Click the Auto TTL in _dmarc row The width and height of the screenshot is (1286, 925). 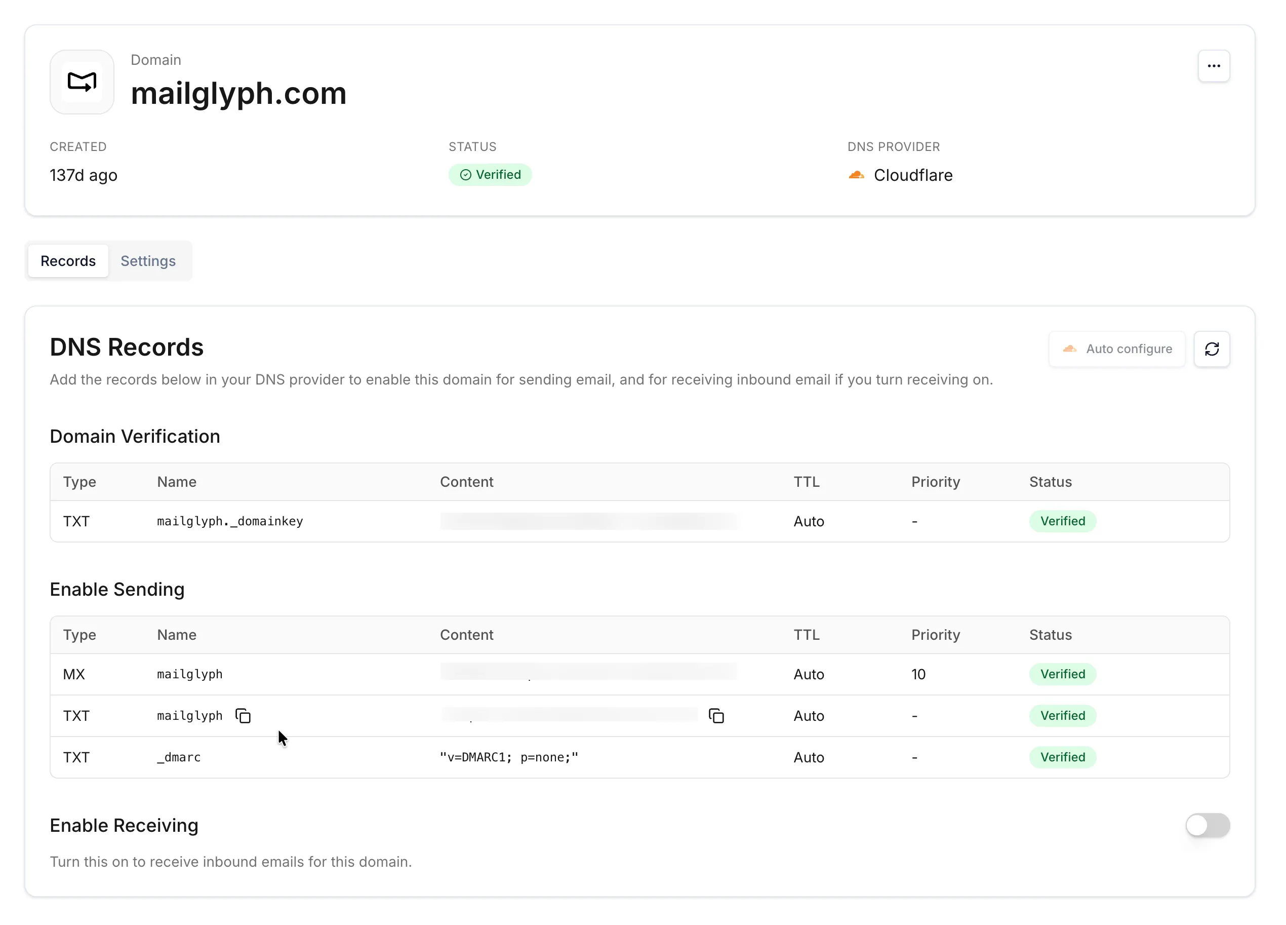click(809, 757)
